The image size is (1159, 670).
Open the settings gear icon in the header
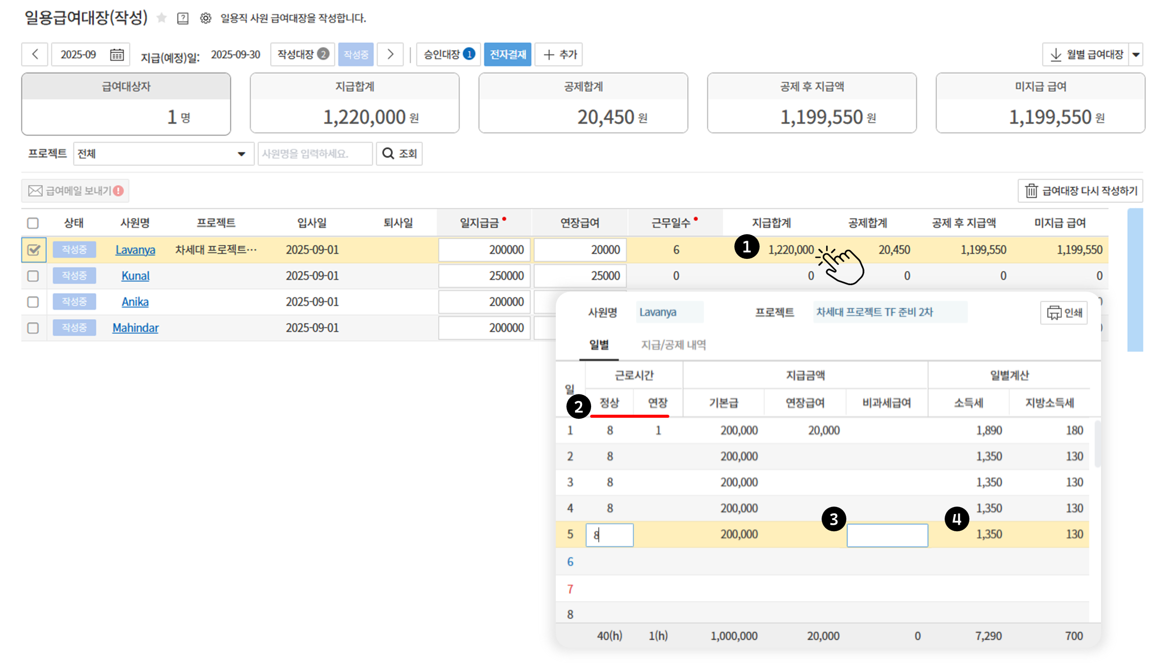[x=205, y=19]
